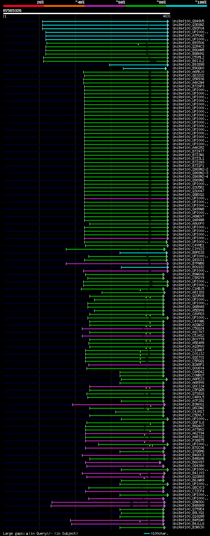Image resolution: width=210 pixels, height=536 pixels.
Task: Select the UniRef100_C1HBJ5 label
Action: 188,289
